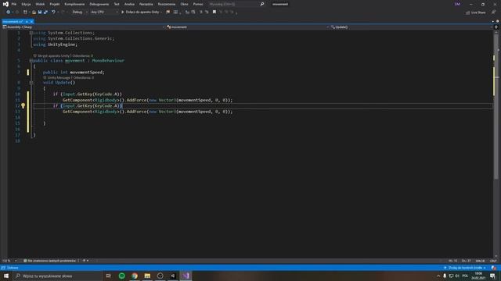Click 'Dodaj do kontroli źródła' in status bar
The image size is (501, 281).
pos(465,268)
